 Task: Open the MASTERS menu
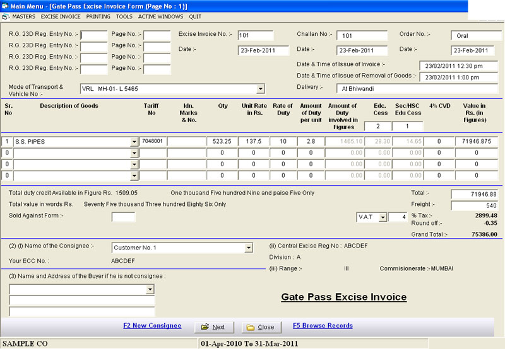tap(24, 16)
